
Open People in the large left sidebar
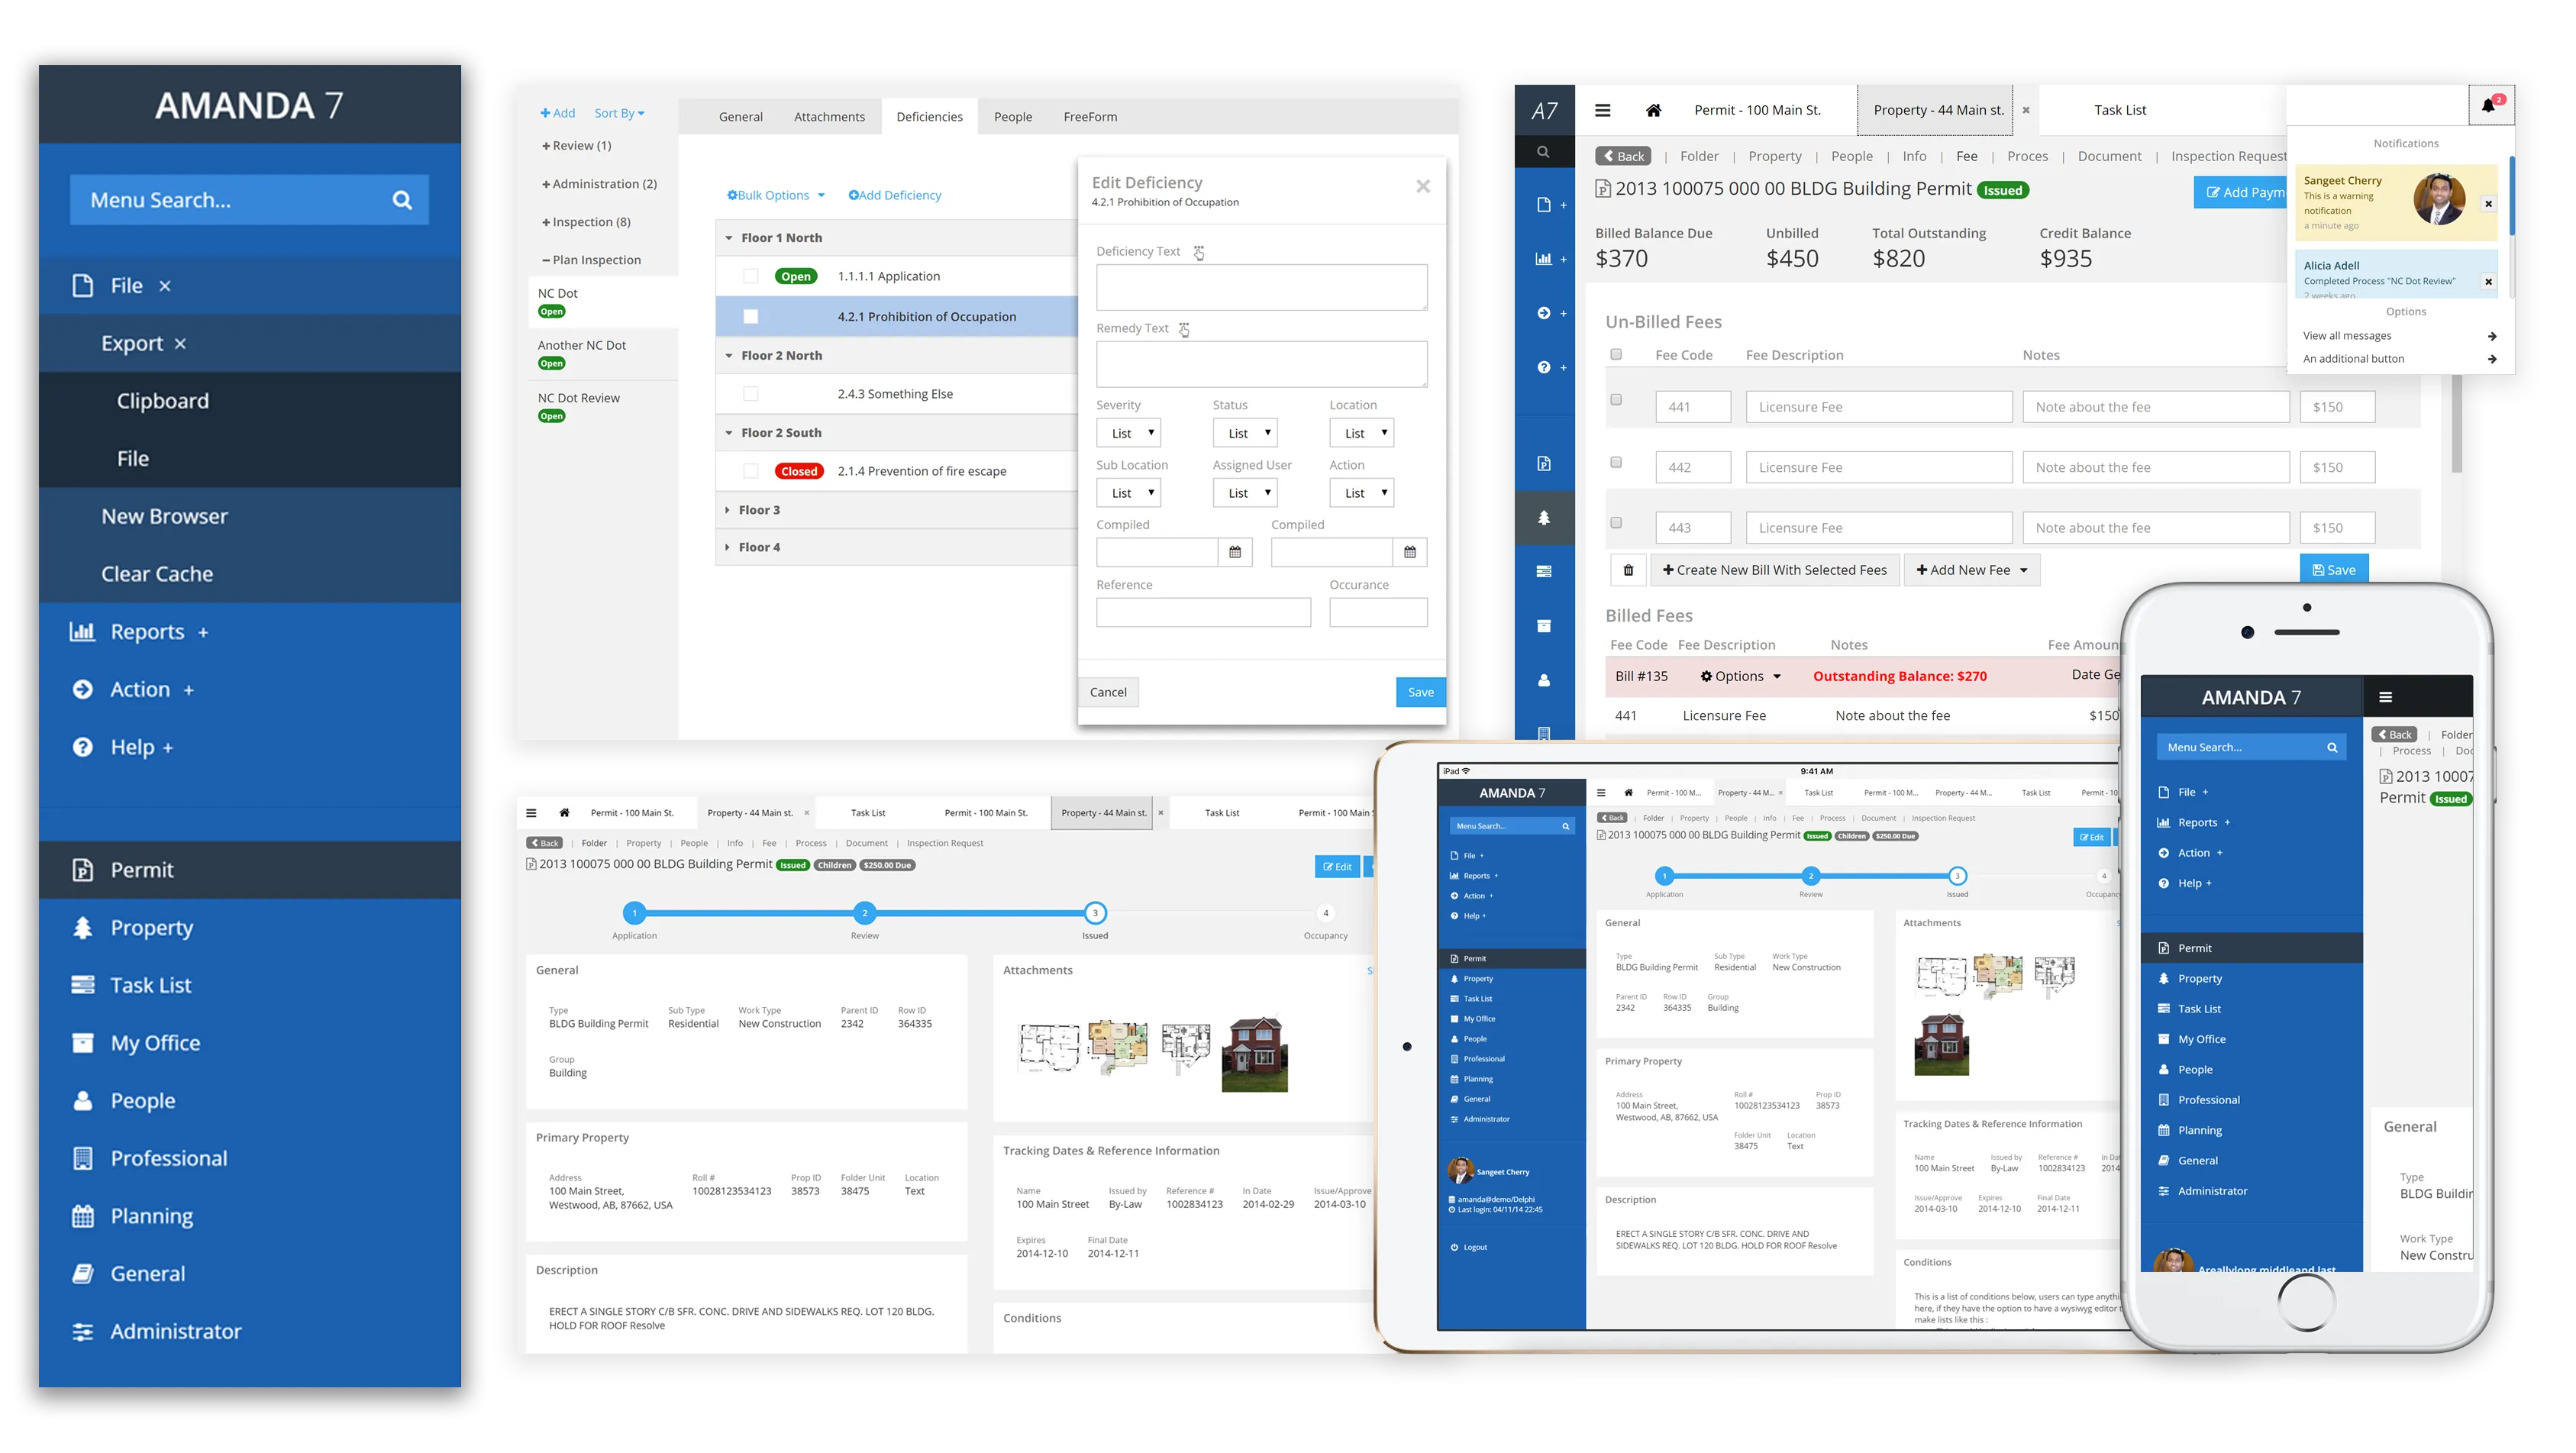tap(250, 1101)
